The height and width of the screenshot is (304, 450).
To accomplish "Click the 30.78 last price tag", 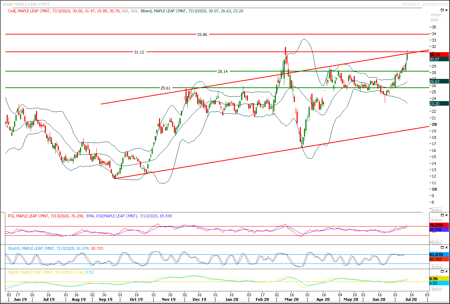I will pyautogui.click(x=439, y=55).
